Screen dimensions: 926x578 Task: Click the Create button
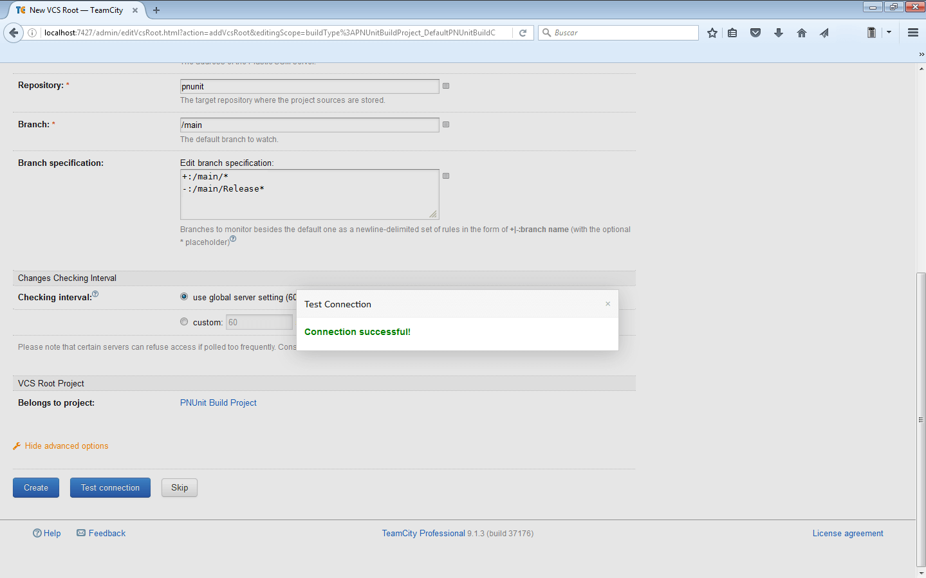tap(36, 488)
